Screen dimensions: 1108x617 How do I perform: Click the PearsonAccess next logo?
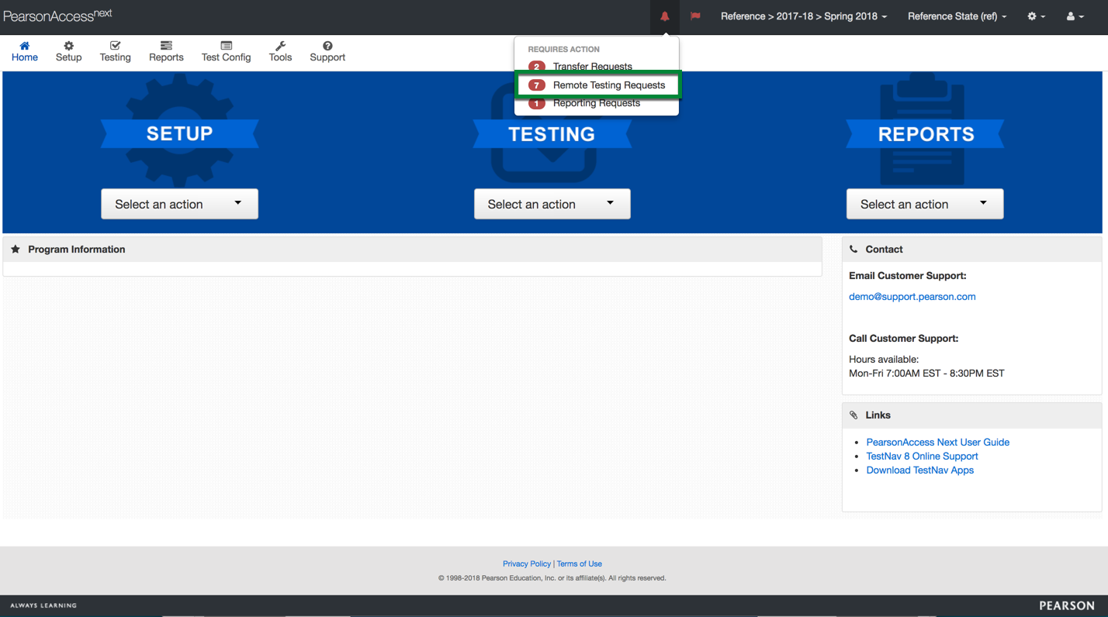click(x=57, y=16)
